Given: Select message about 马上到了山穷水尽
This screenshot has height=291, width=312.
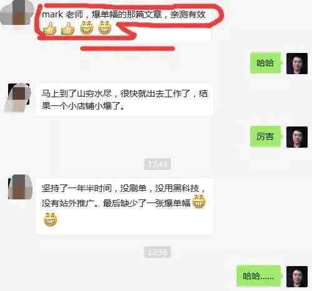Looking at the screenshot, I should coord(125,100).
